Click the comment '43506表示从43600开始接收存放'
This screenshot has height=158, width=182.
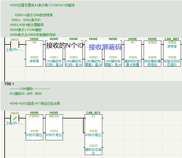(33, 35)
